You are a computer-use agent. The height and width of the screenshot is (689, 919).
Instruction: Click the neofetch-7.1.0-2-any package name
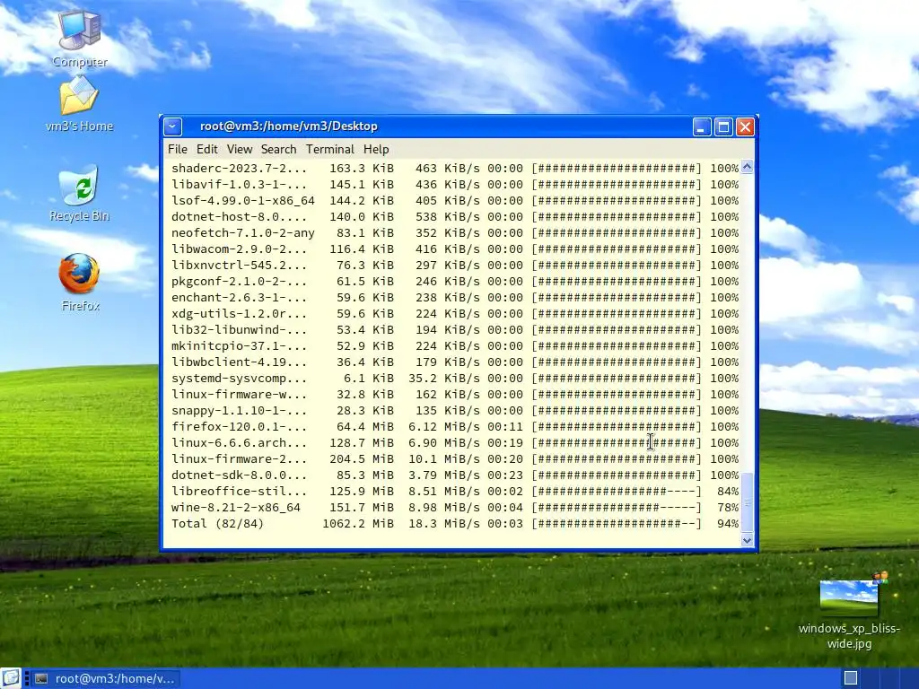[x=242, y=232]
